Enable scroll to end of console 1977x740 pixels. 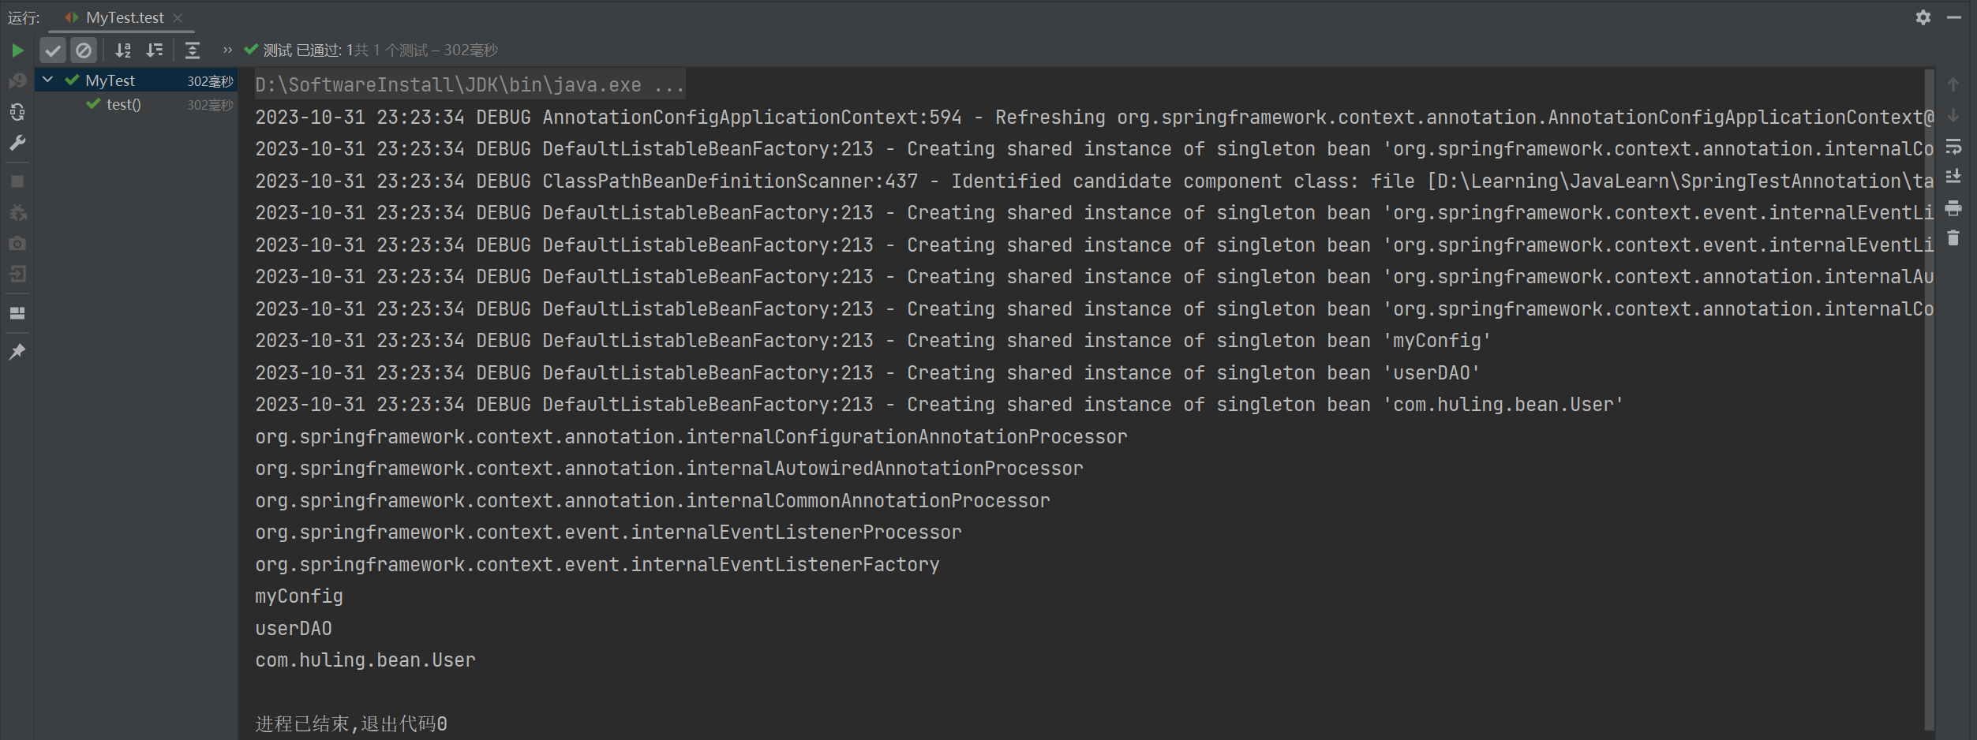point(1953,177)
